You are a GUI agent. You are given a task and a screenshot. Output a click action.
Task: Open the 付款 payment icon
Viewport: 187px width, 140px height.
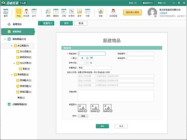88,13
